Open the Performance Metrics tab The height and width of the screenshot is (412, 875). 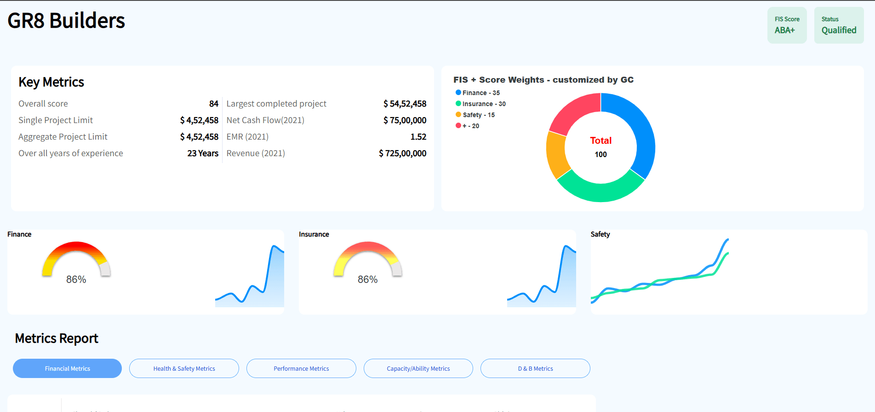301,368
